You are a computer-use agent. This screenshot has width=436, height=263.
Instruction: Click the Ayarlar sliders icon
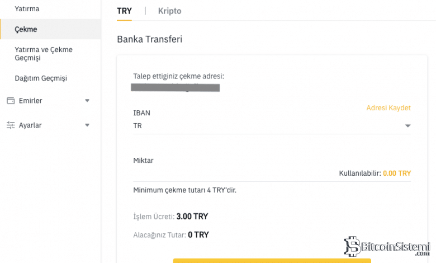(x=10, y=125)
